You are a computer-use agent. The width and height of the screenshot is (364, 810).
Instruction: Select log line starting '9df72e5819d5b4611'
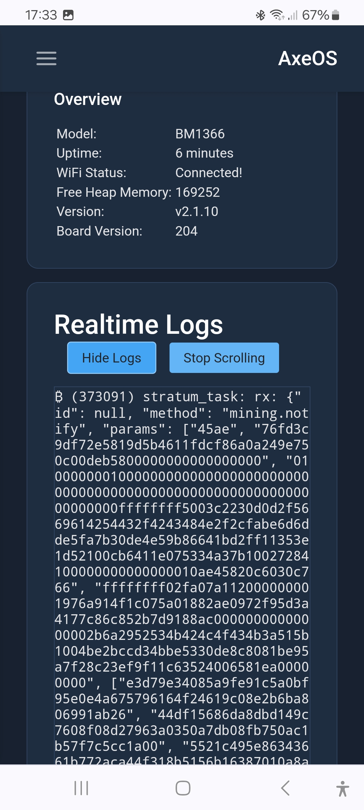click(x=182, y=445)
